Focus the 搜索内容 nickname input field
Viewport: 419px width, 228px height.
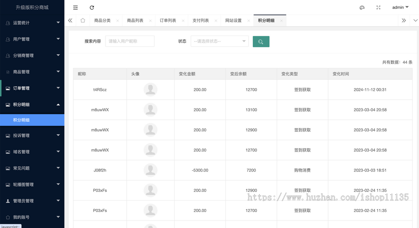click(x=130, y=41)
